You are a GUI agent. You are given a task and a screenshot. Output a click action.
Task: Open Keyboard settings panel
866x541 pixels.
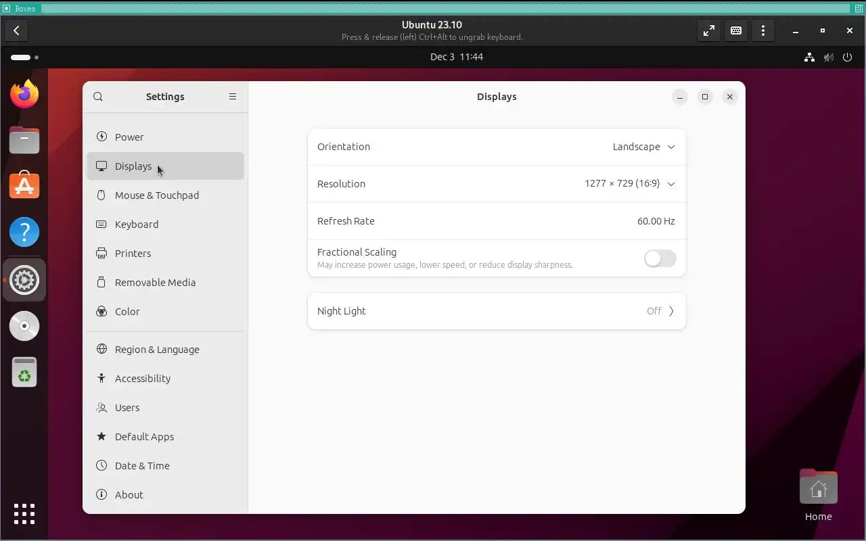pos(165,224)
